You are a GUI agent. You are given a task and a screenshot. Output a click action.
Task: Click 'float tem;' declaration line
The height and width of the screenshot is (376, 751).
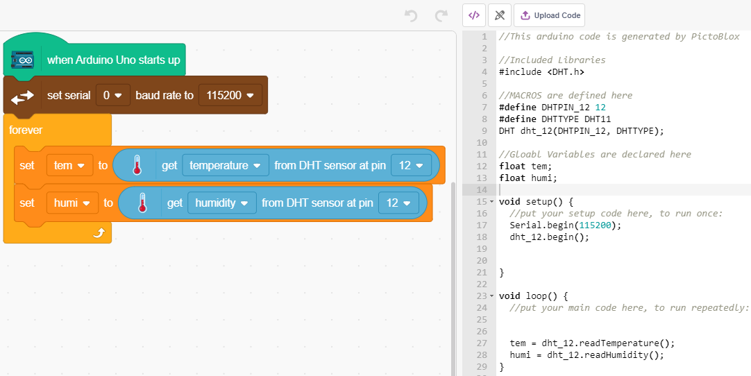[525, 166]
